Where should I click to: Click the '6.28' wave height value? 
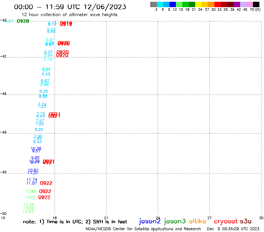tap(46, 74)
